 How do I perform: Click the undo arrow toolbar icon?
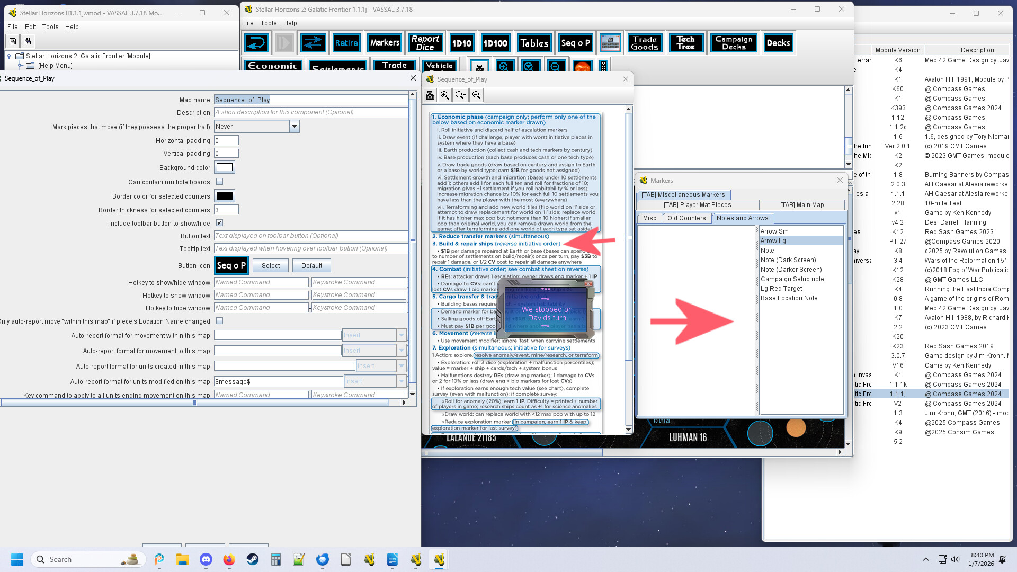tap(257, 43)
